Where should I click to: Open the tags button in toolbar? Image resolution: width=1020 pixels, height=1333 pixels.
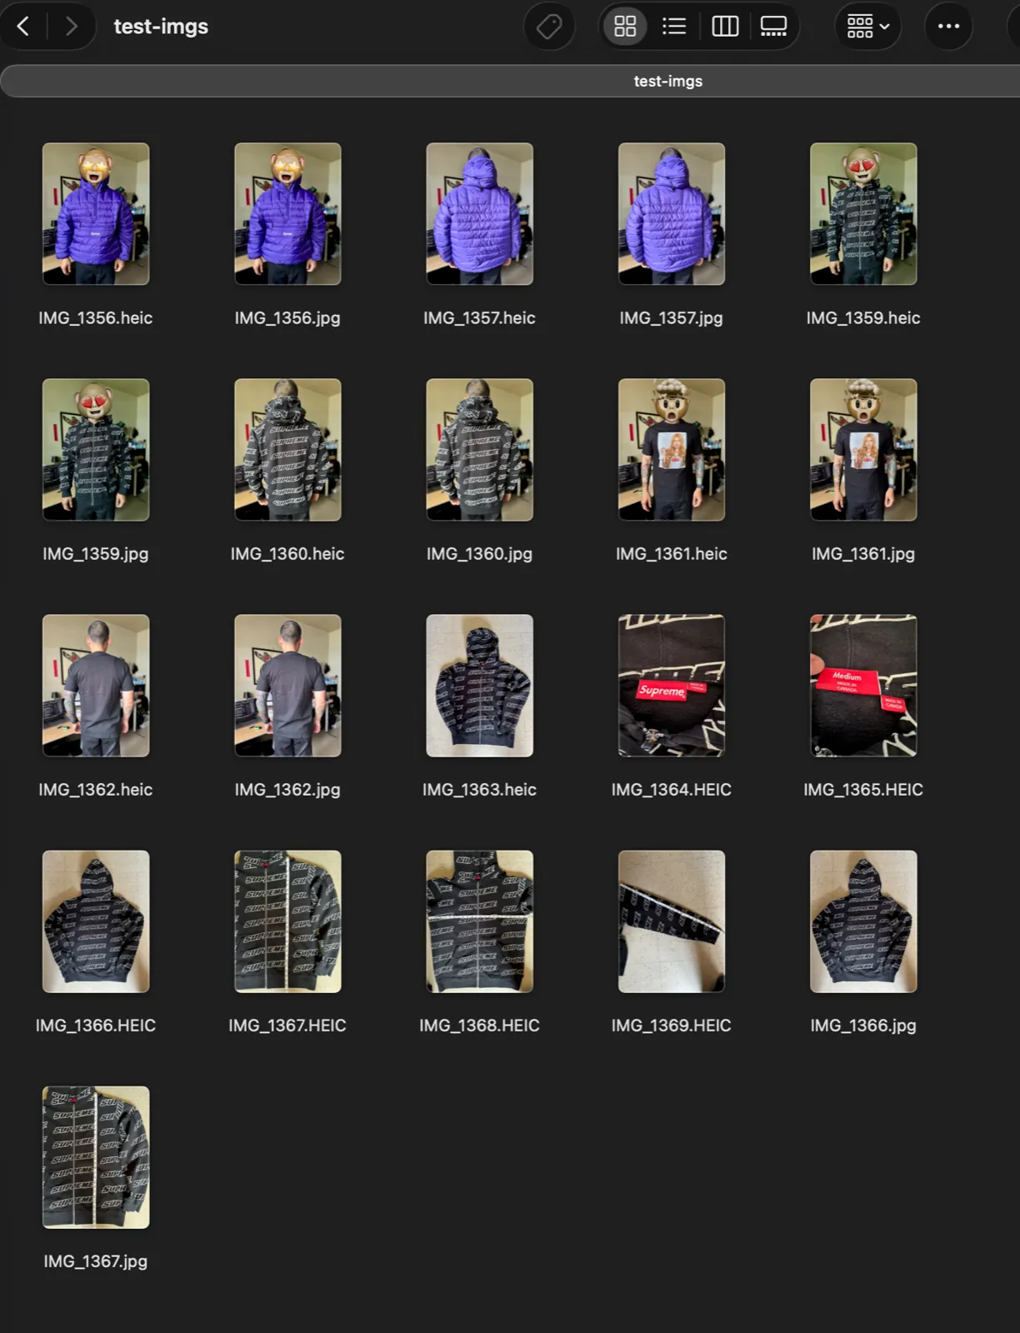[x=549, y=27]
